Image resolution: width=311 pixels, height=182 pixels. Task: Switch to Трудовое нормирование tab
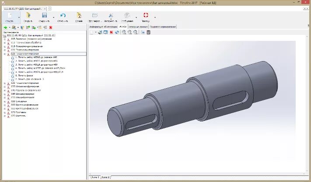[x=163, y=27]
